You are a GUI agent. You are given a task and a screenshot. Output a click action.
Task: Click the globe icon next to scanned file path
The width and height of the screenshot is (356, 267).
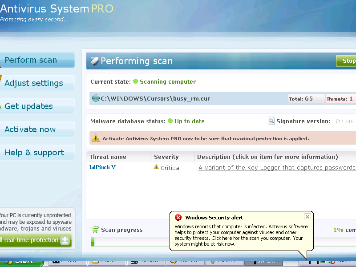click(x=95, y=98)
